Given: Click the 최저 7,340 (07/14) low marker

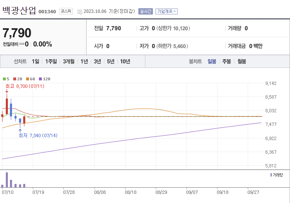Looking at the screenshot, I should (x=38, y=135).
